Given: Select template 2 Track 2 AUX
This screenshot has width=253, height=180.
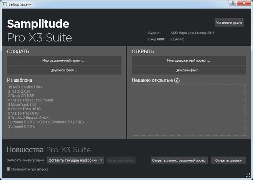Looking at the screenshot, I should [19, 91].
